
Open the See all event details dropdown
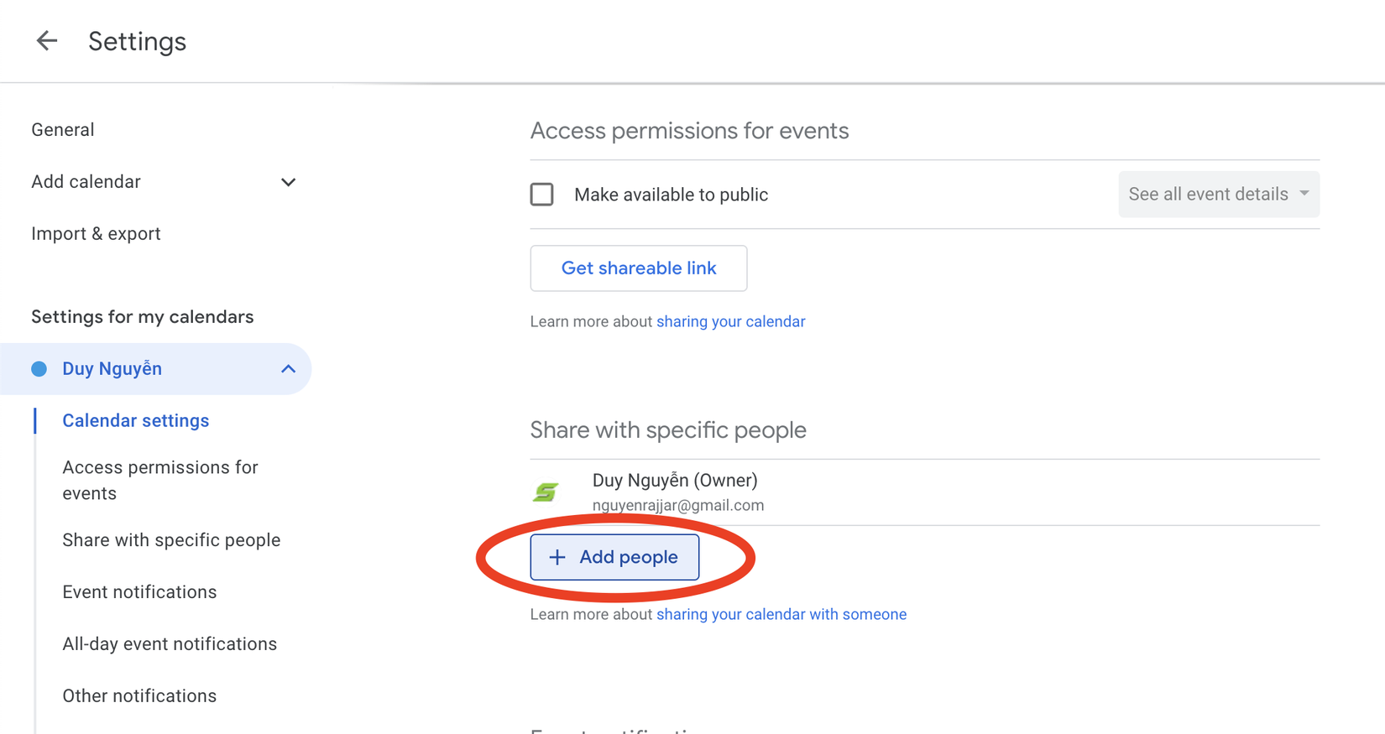pos(1218,195)
